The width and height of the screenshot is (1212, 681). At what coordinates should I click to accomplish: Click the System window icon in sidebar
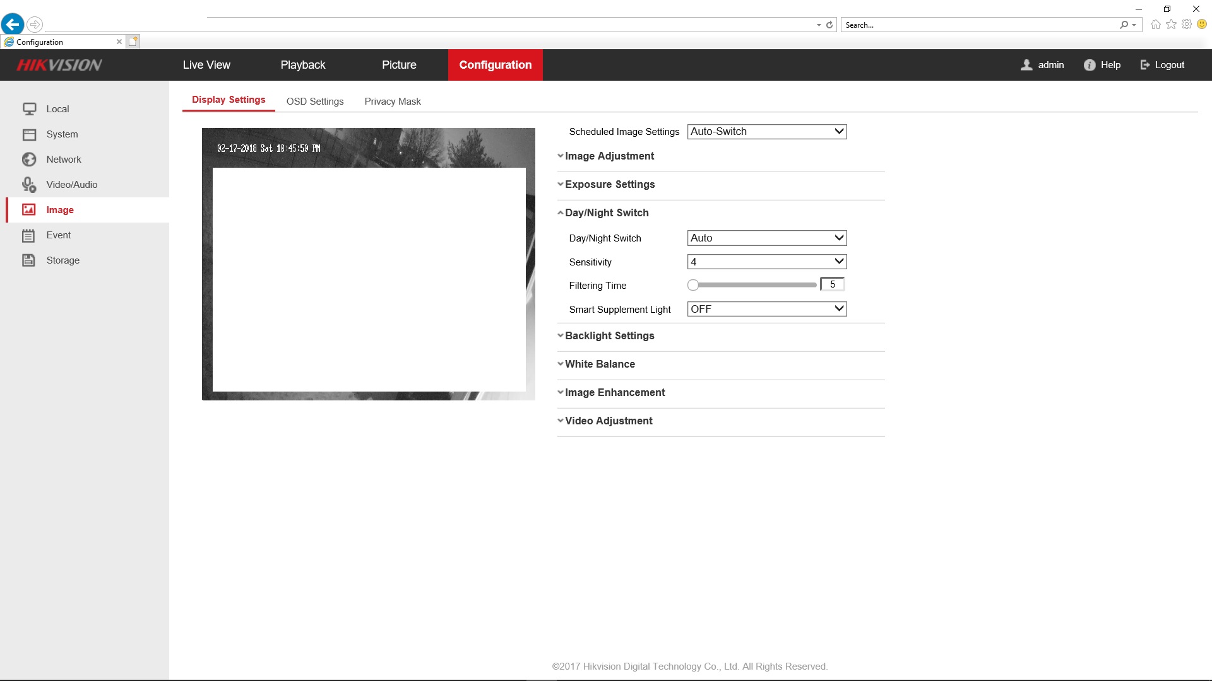click(29, 134)
